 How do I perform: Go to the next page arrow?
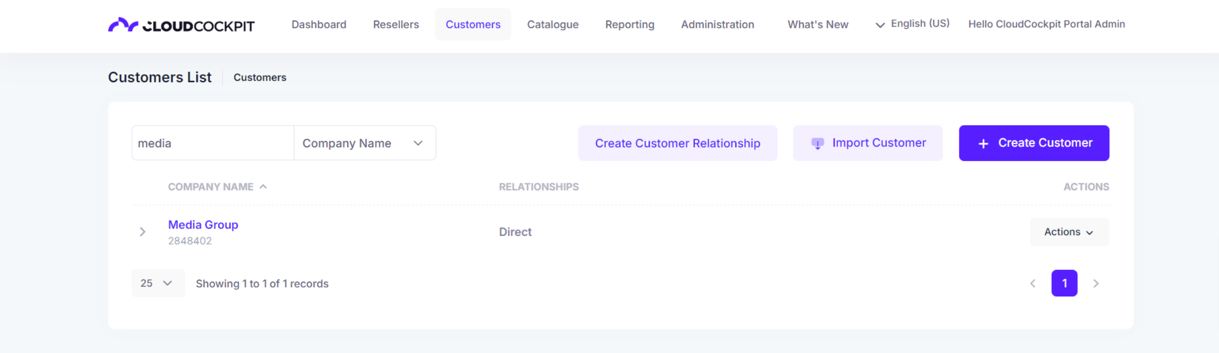[1096, 284]
